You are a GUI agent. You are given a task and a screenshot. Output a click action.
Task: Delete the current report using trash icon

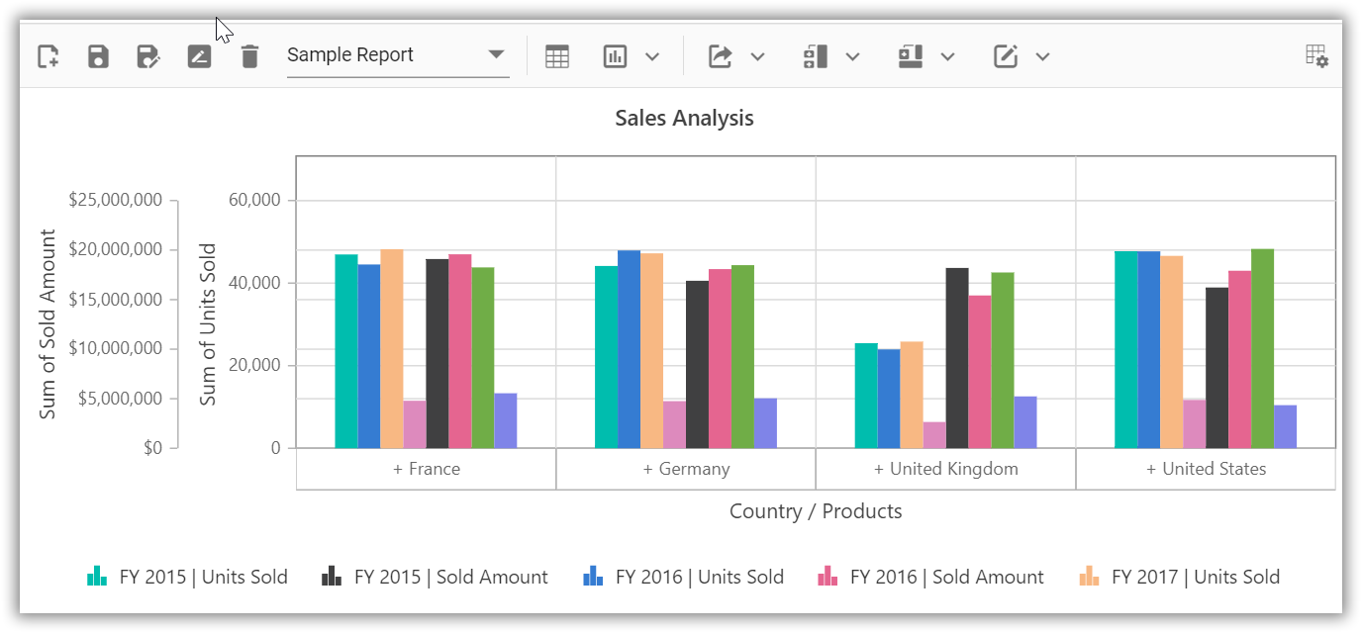249,55
